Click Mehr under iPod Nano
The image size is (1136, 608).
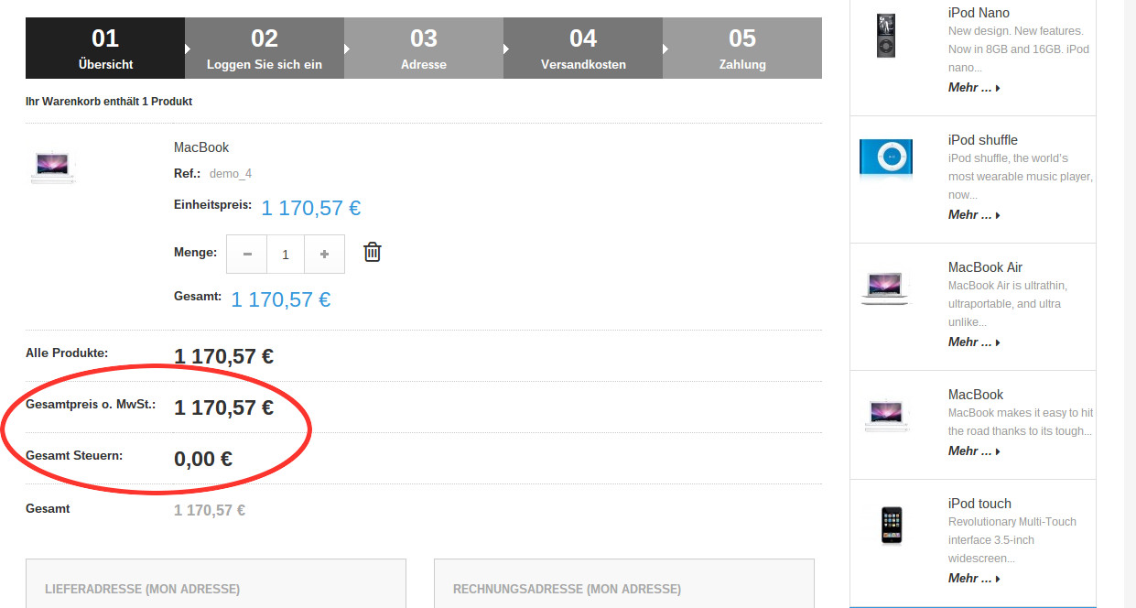pos(974,88)
